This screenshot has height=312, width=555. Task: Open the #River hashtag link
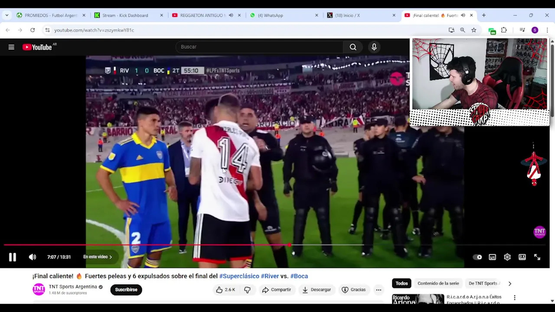click(270, 276)
